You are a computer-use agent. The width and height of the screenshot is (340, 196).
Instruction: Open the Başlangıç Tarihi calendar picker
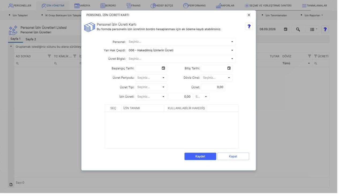(163, 68)
